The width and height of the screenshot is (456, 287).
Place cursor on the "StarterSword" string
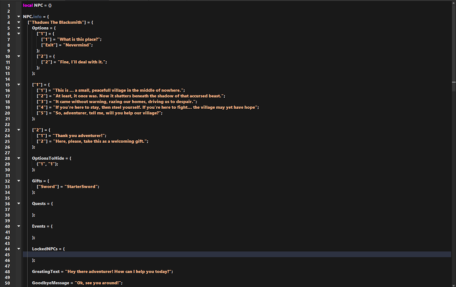pyautogui.click(x=82, y=187)
